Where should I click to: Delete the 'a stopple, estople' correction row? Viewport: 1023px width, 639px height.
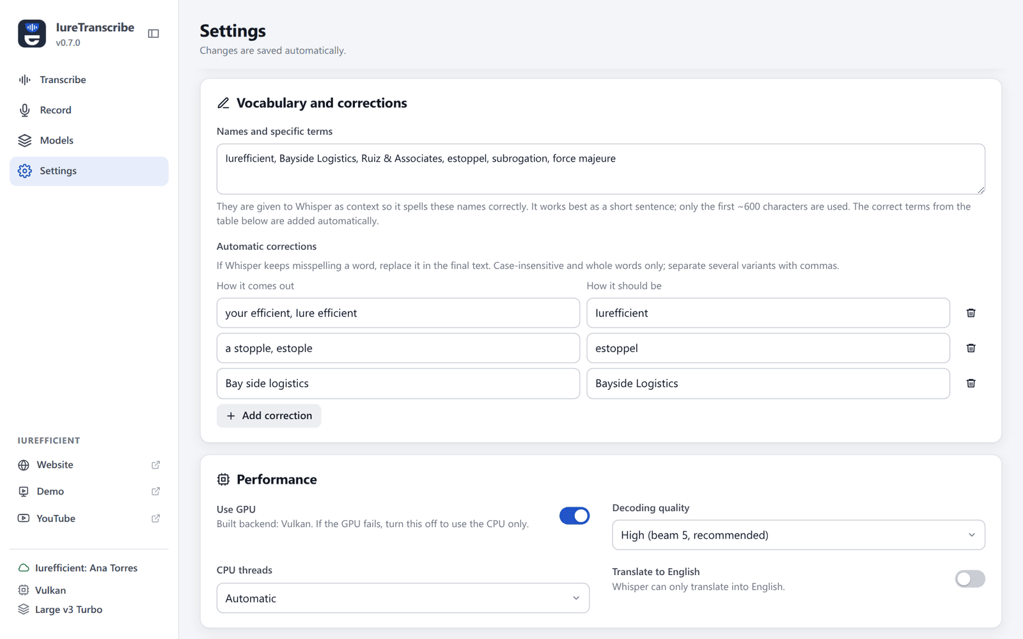(x=971, y=348)
